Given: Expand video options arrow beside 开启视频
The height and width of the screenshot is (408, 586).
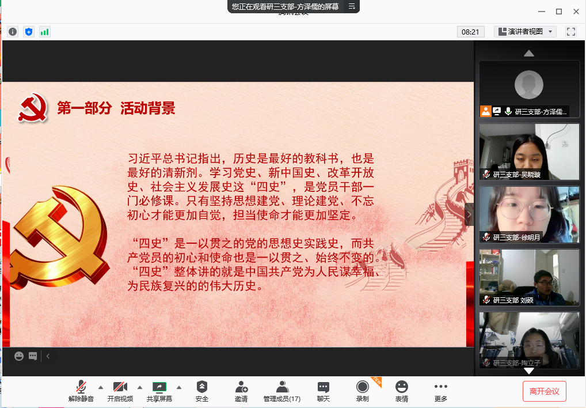Looking at the screenshot, I should click(x=140, y=387).
